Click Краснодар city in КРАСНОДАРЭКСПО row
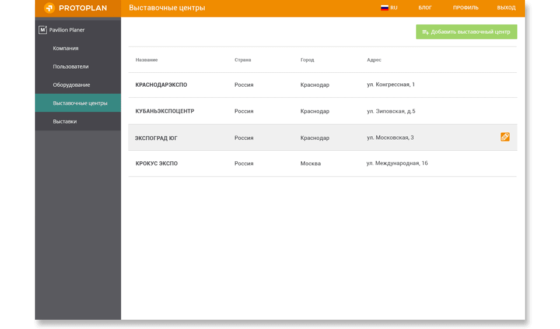Screen dimensions: 560x329 point(314,85)
